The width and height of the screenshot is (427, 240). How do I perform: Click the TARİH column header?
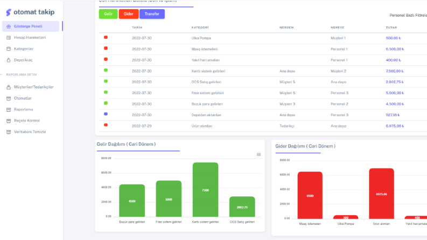tap(137, 27)
